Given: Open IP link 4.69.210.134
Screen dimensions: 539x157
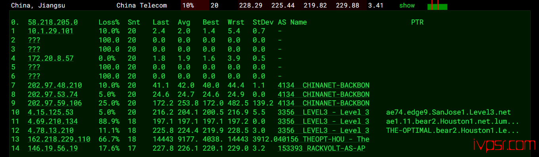Looking at the screenshot, I should click(x=53, y=121).
